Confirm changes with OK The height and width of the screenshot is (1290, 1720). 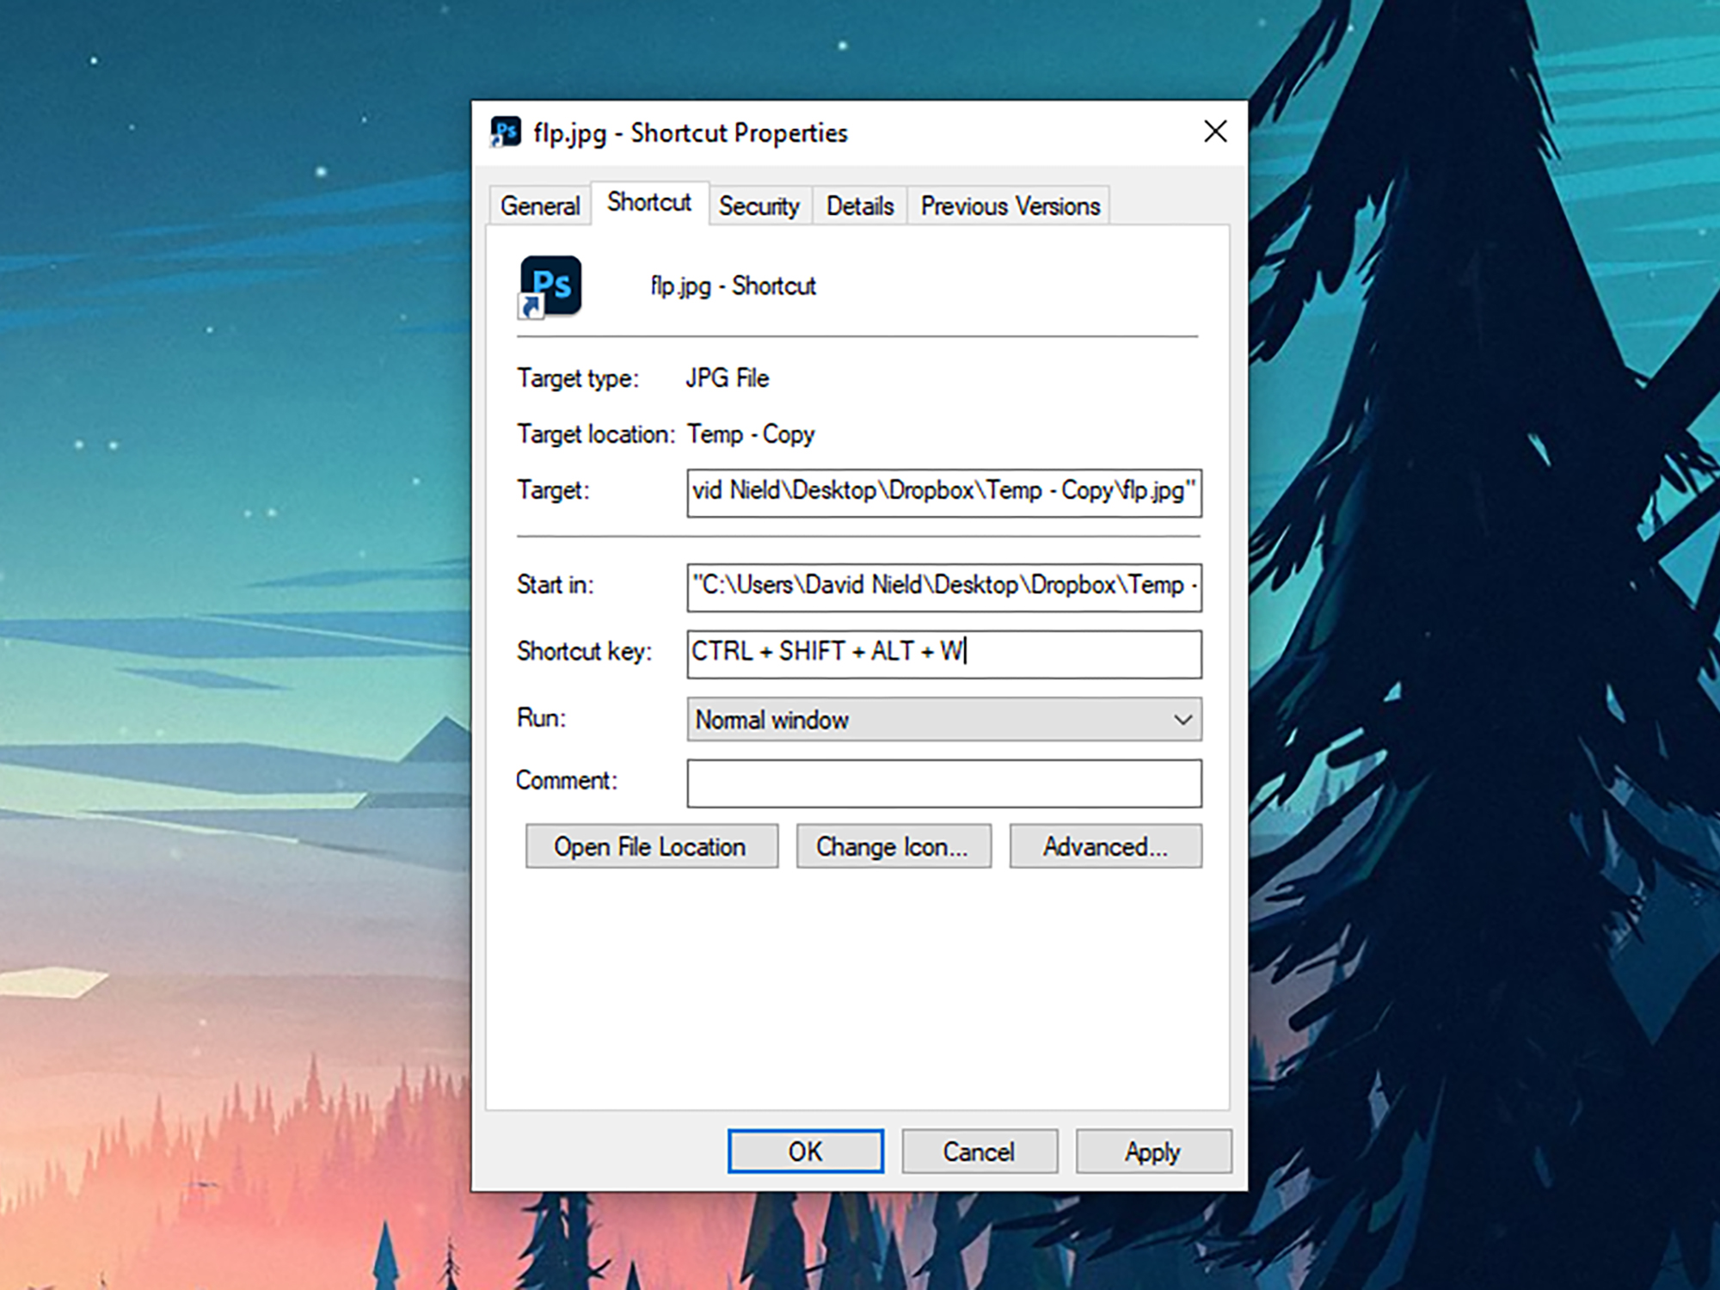(x=806, y=1151)
